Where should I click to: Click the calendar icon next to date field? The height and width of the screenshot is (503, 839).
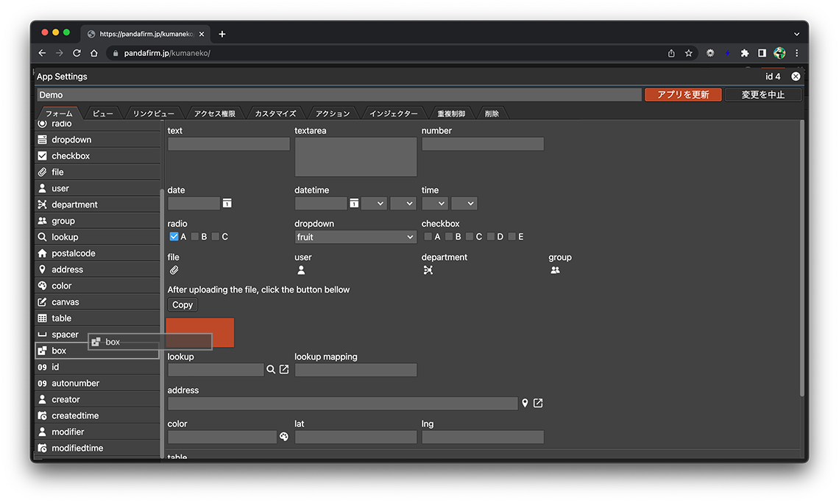227,203
